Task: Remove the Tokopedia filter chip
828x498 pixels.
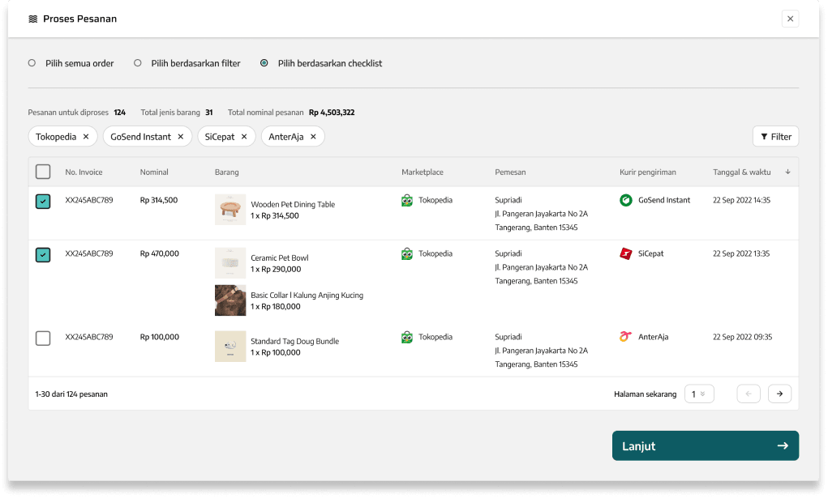Action: pos(85,137)
